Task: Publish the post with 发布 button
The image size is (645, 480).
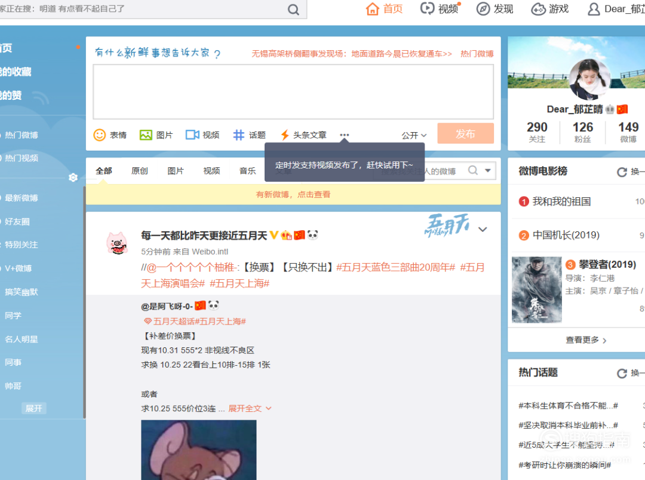Action: [x=465, y=133]
